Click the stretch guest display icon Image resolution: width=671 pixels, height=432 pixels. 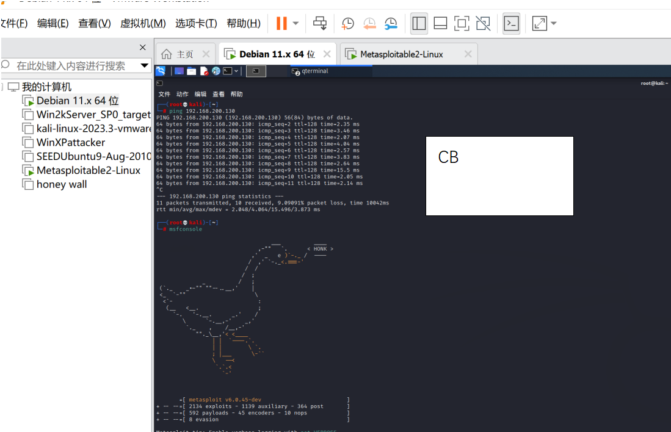pyautogui.click(x=539, y=23)
